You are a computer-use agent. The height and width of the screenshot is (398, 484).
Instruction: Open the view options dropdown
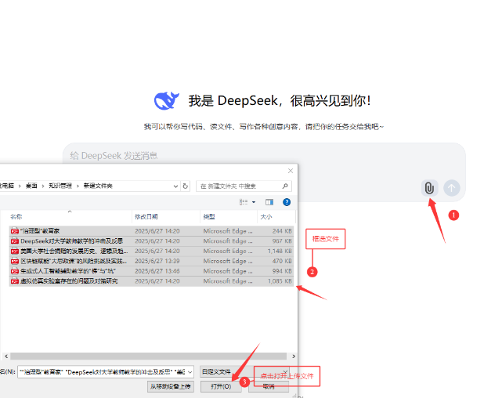pos(253,202)
